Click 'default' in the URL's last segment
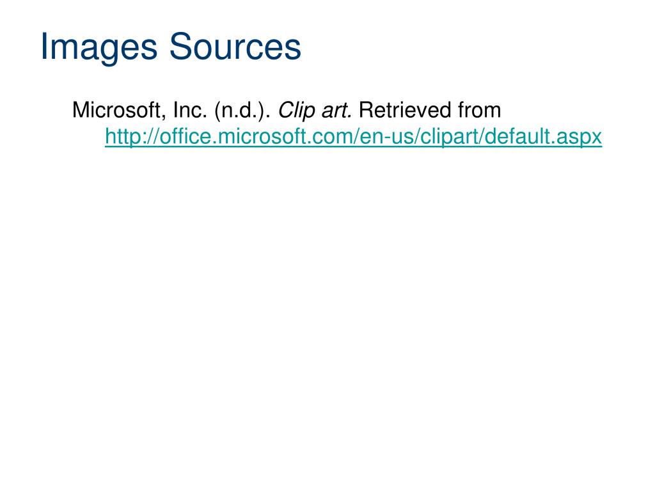The width and height of the screenshot is (655, 491). (x=517, y=136)
